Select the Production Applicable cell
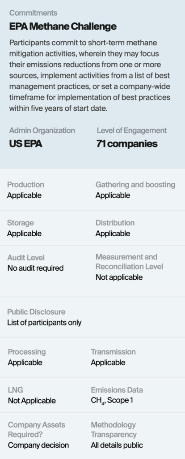The image size is (185, 459). click(x=25, y=190)
